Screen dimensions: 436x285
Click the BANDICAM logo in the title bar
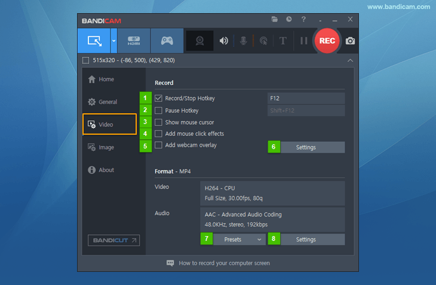pyautogui.click(x=102, y=21)
